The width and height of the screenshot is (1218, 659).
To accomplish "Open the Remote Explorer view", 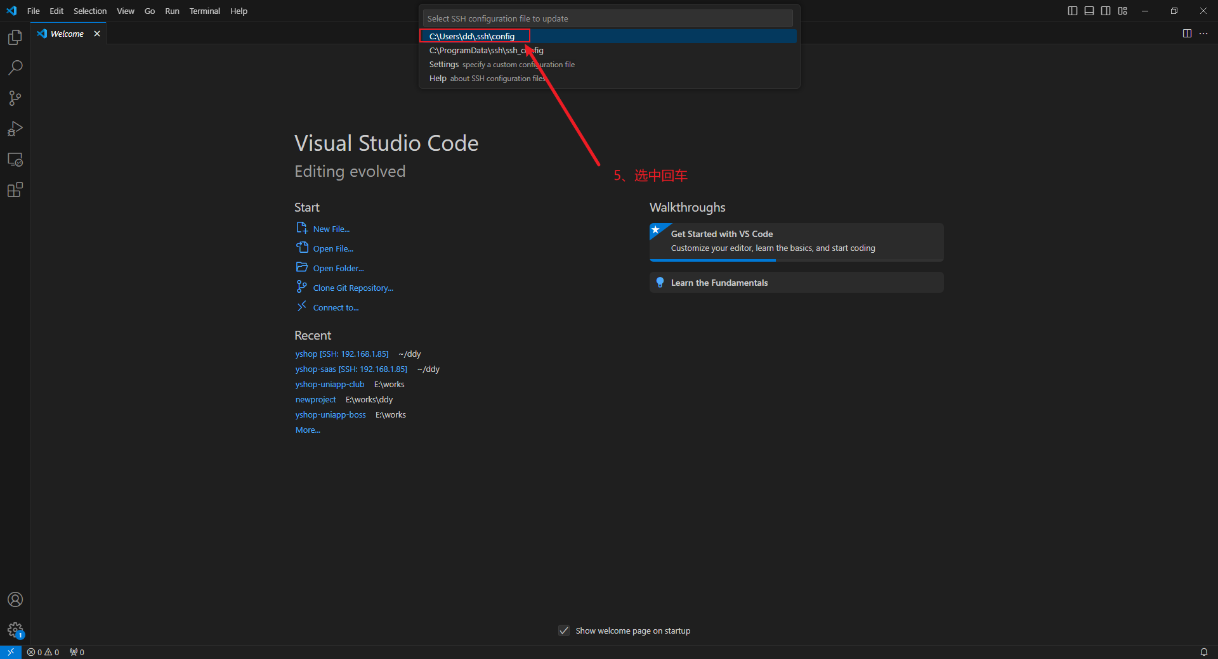I will (x=15, y=159).
